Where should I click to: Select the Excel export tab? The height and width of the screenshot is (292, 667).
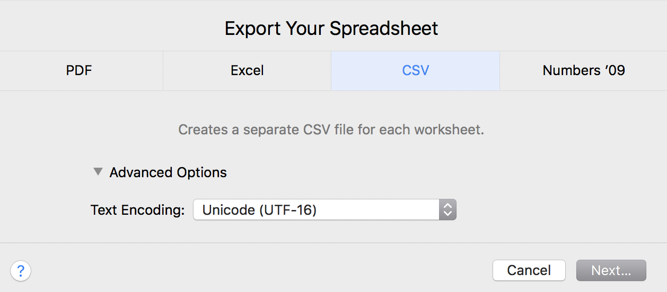pyautogui.click(x=247, y=71)
